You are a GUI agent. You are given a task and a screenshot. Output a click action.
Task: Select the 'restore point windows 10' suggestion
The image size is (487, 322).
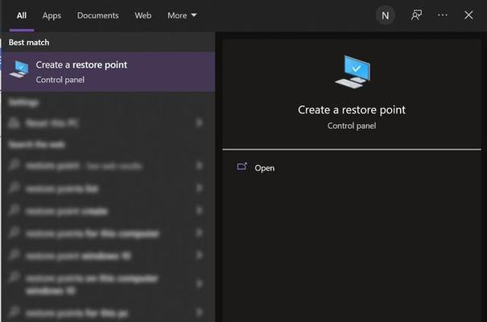(x=109, y=255)
